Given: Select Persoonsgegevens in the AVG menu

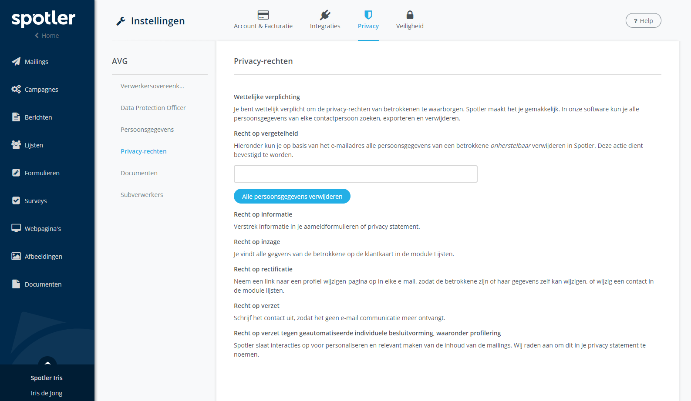Looking at the screenshot, I should tap(147, 129).
